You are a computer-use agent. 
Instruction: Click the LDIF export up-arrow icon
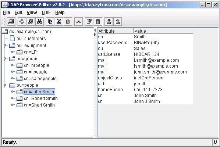click(x=118, y=22)
